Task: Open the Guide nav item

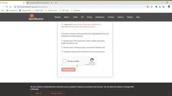Action: 75,17
